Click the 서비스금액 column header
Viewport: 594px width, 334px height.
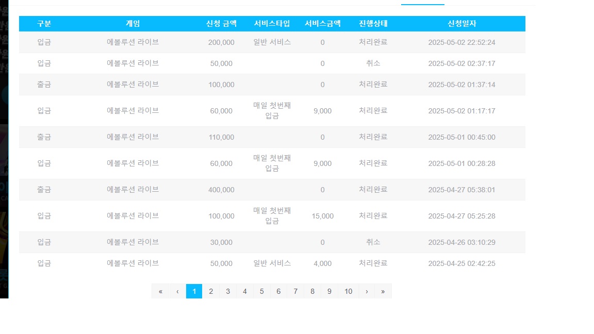pyautogui.click(x=323, y=24)
